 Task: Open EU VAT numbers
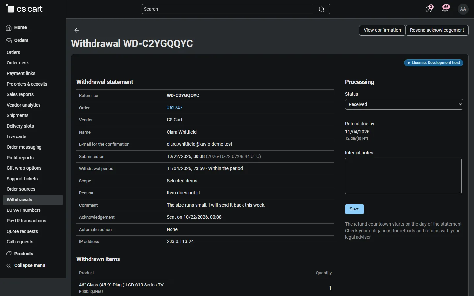[24, 210]
